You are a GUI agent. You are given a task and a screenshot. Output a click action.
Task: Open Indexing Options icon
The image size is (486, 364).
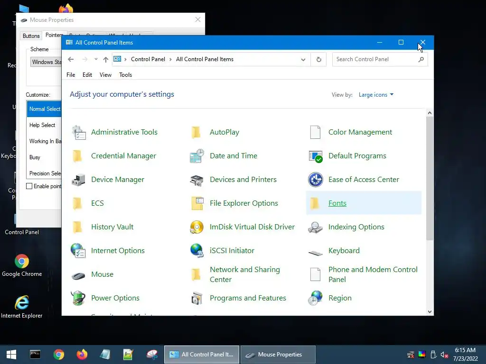click(x=316, y=227)
